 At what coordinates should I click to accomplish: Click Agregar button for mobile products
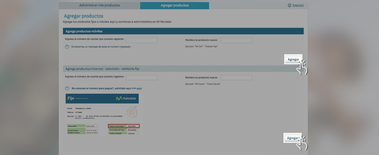point(293,59)
